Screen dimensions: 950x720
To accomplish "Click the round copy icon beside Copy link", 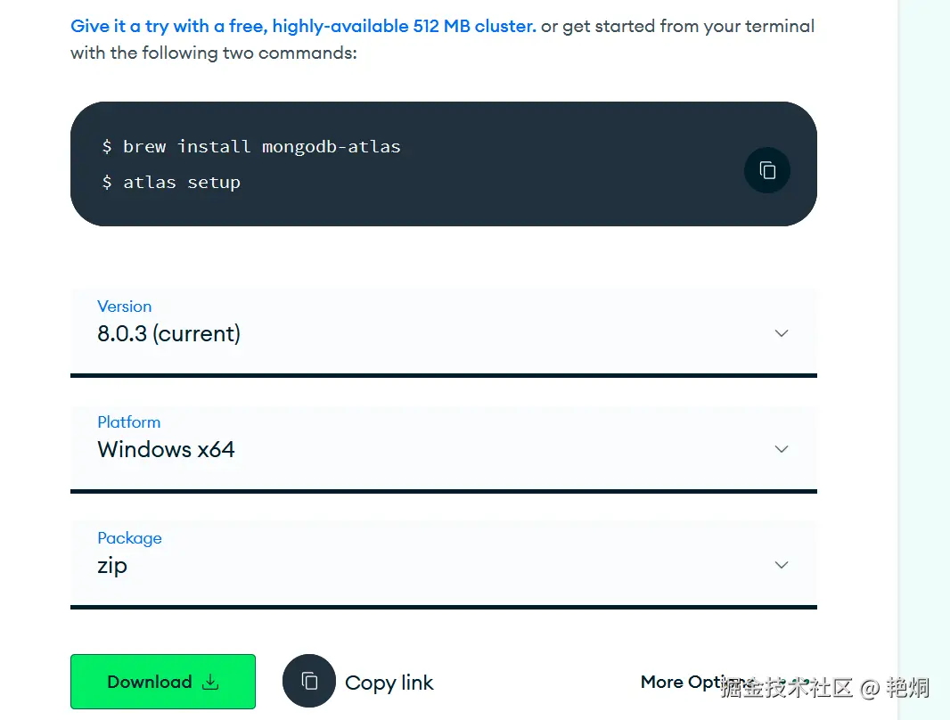I will (309, 682).
